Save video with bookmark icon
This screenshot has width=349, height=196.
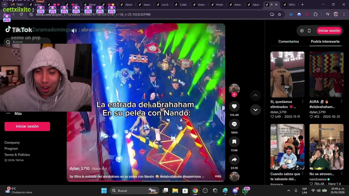pos(234,142)
